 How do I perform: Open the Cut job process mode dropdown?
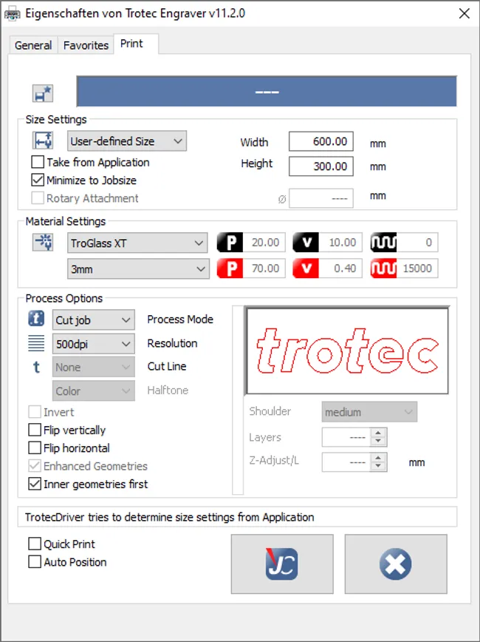pos(94,320)
